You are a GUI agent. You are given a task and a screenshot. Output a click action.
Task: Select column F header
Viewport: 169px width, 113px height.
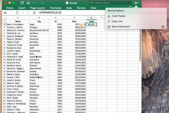(102, 18)
